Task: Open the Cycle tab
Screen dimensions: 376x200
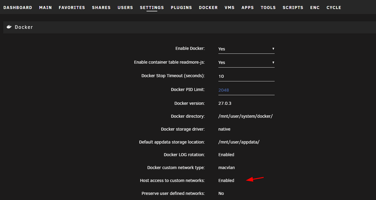Action: [334, 8]
